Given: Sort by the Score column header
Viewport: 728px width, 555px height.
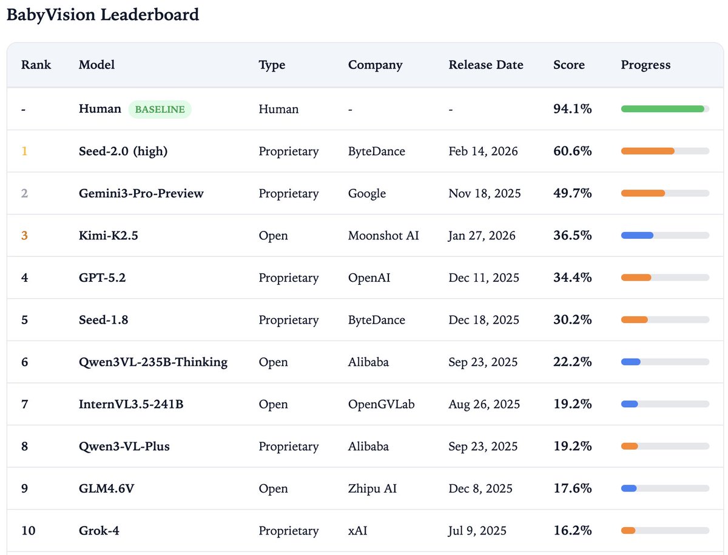Looking at the screenshot, I should tap(569, 65).
